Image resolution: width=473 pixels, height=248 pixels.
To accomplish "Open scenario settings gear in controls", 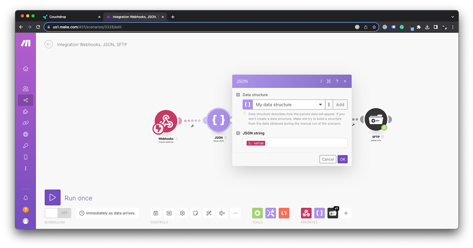I will click(x=182, y=213).
